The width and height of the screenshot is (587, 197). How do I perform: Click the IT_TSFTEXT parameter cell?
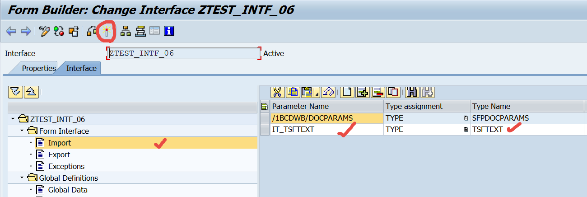coord(326,129)
